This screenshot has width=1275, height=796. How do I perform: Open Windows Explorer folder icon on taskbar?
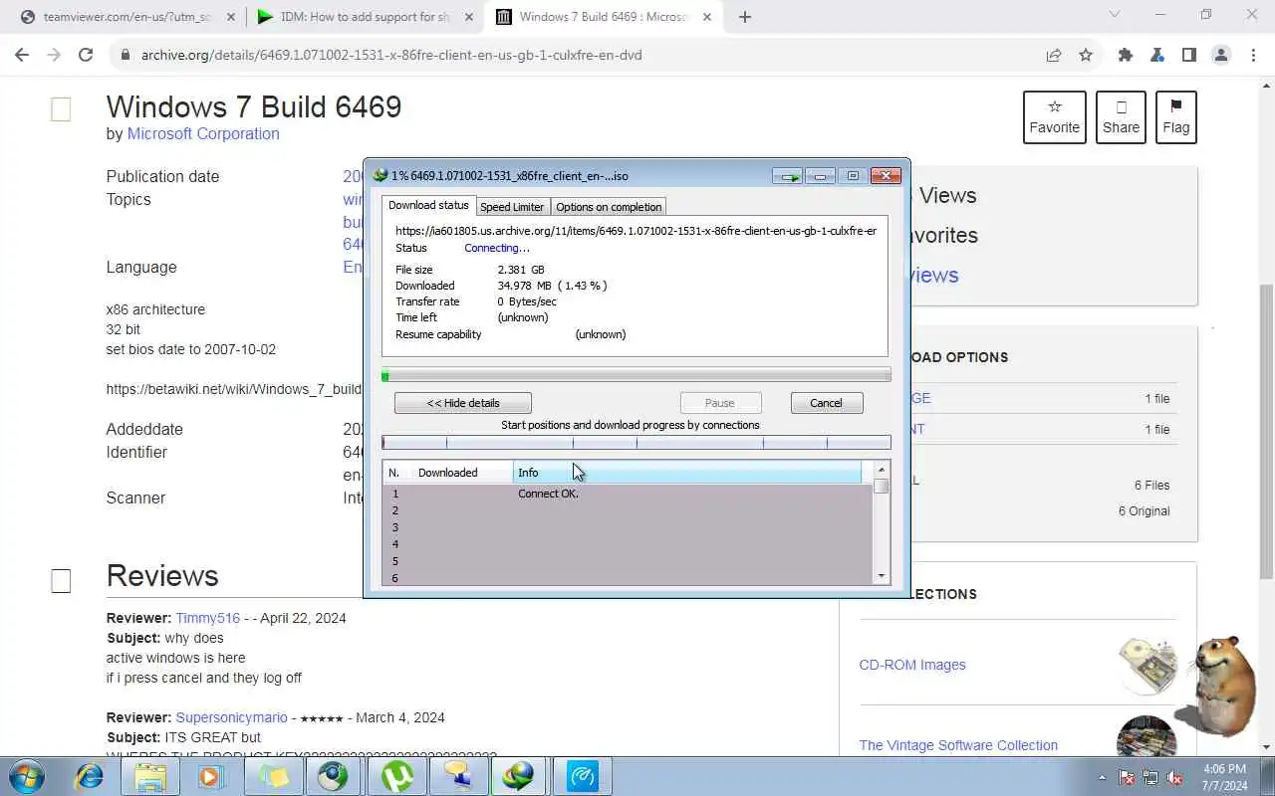coord(150,776)
